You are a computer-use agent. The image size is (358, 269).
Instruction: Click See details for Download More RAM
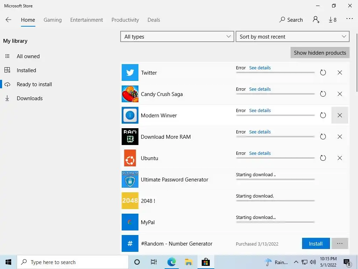260,132
